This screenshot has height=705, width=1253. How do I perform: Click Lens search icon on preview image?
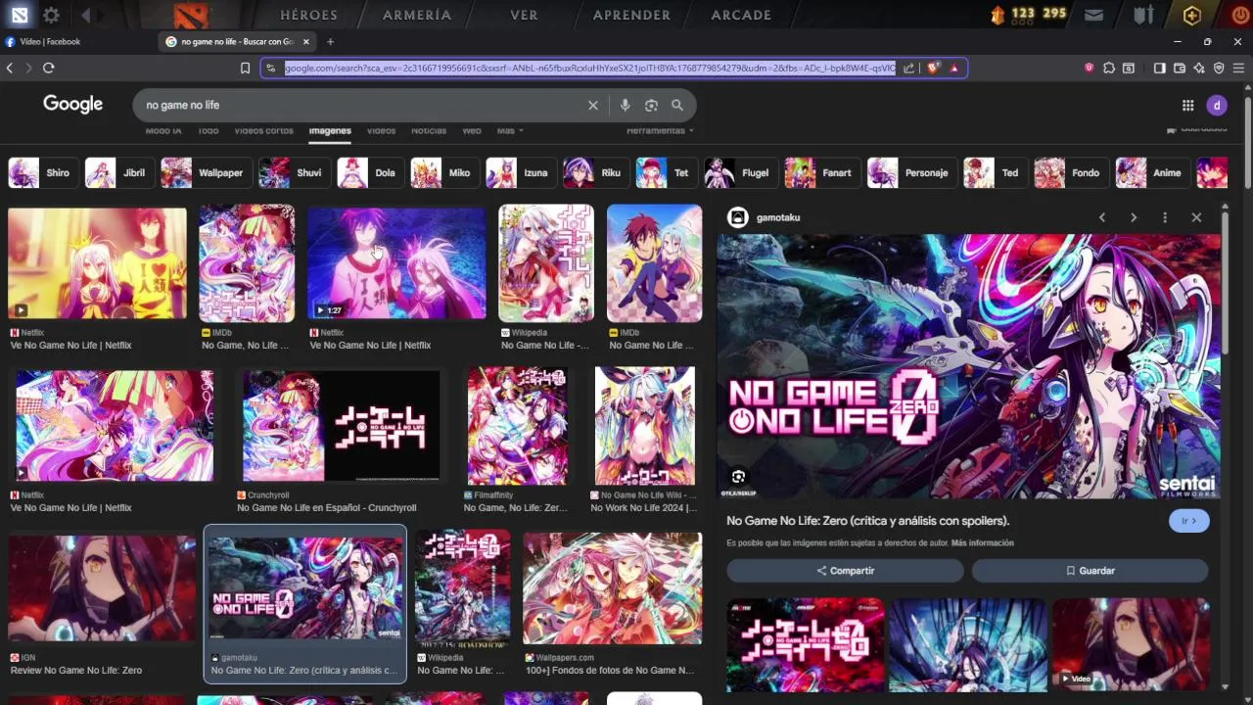click(x=739, y=477)
